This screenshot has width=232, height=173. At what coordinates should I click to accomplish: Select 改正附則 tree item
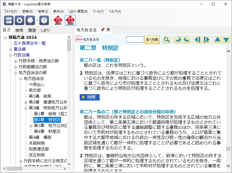click(37, 155)
